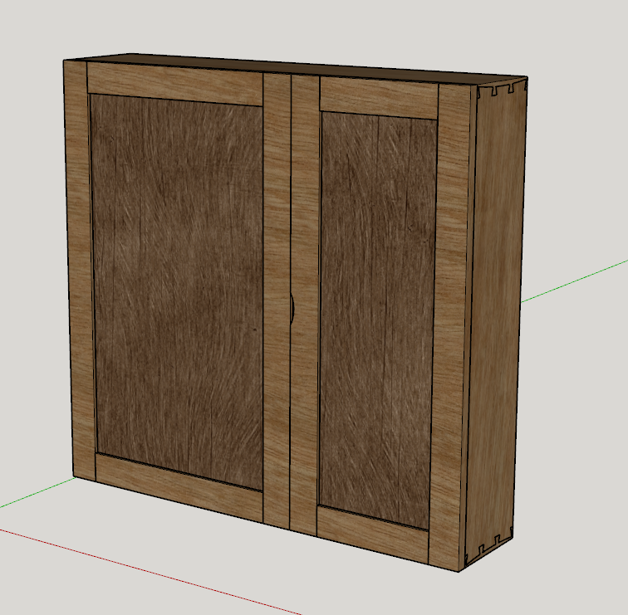The image size is (628, 615).
Task: Click the right door's outer right stile
Action: [451, 326]
